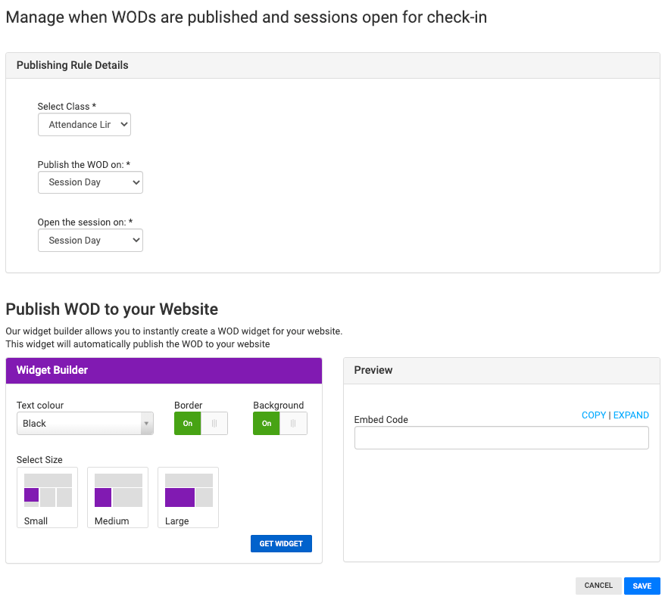This screenshot has height=600, width=665.
Task: Open the Open the session on dropdown
Action: [x=90, y=241]
